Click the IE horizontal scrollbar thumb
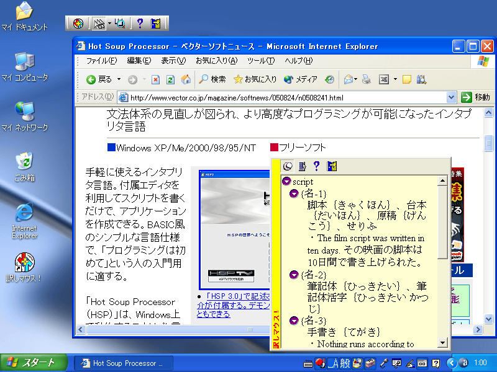 click(250, 330)
